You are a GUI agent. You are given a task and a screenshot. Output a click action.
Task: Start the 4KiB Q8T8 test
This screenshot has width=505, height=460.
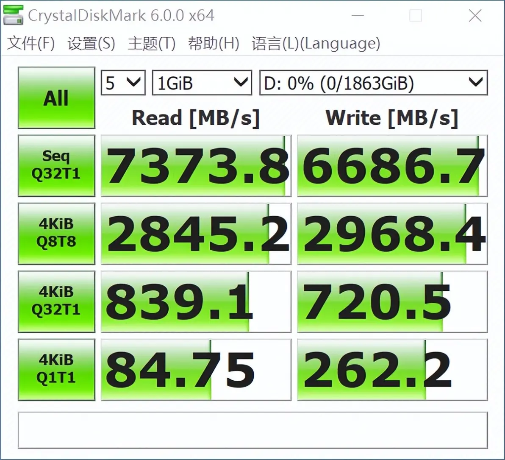(56, 234)
